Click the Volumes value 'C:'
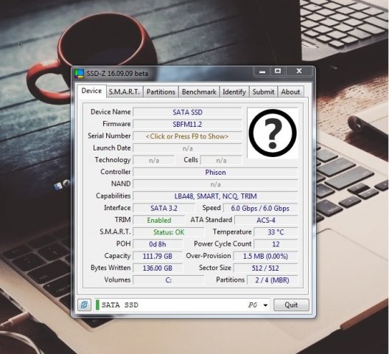The width and height of the screenshot is (389, 354). [169, 280]
